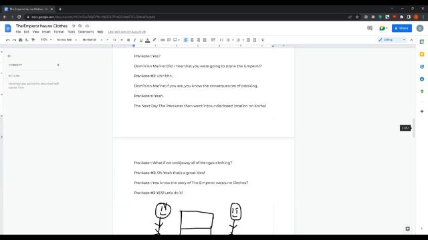
Task: Increase the font size
Action: (x=122, y=40)
